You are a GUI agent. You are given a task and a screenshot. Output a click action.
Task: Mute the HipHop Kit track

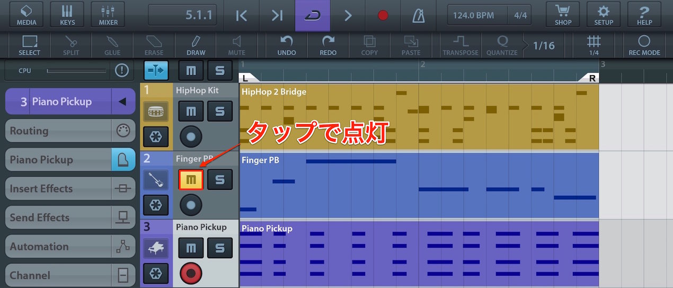coord(191,111)
